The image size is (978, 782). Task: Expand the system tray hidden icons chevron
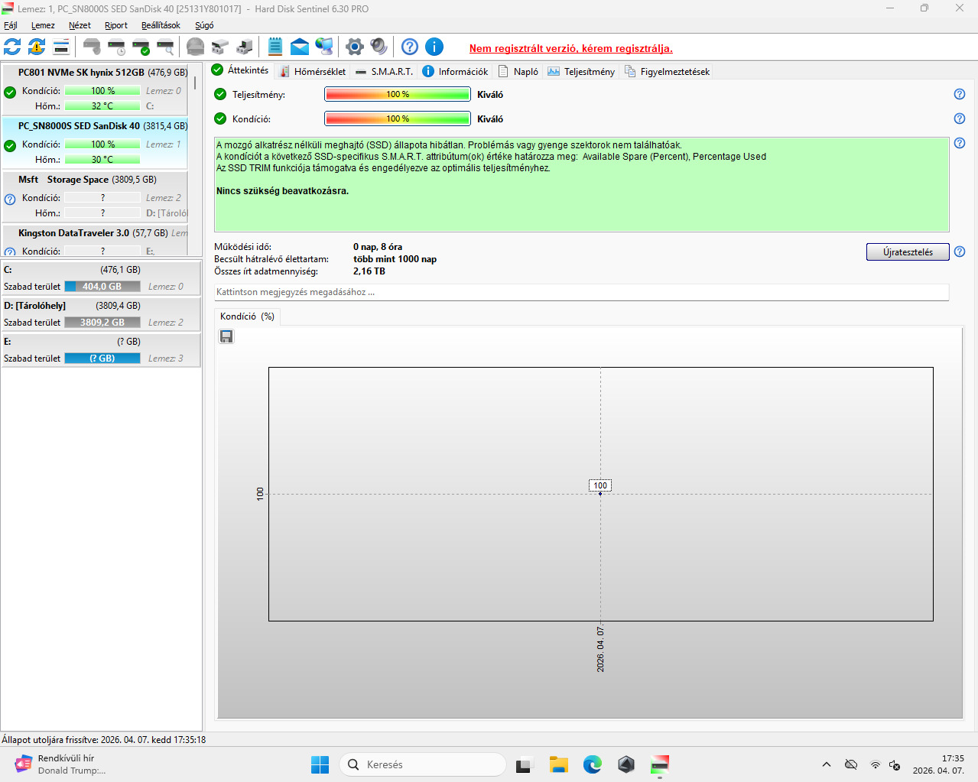pos(826,764)
